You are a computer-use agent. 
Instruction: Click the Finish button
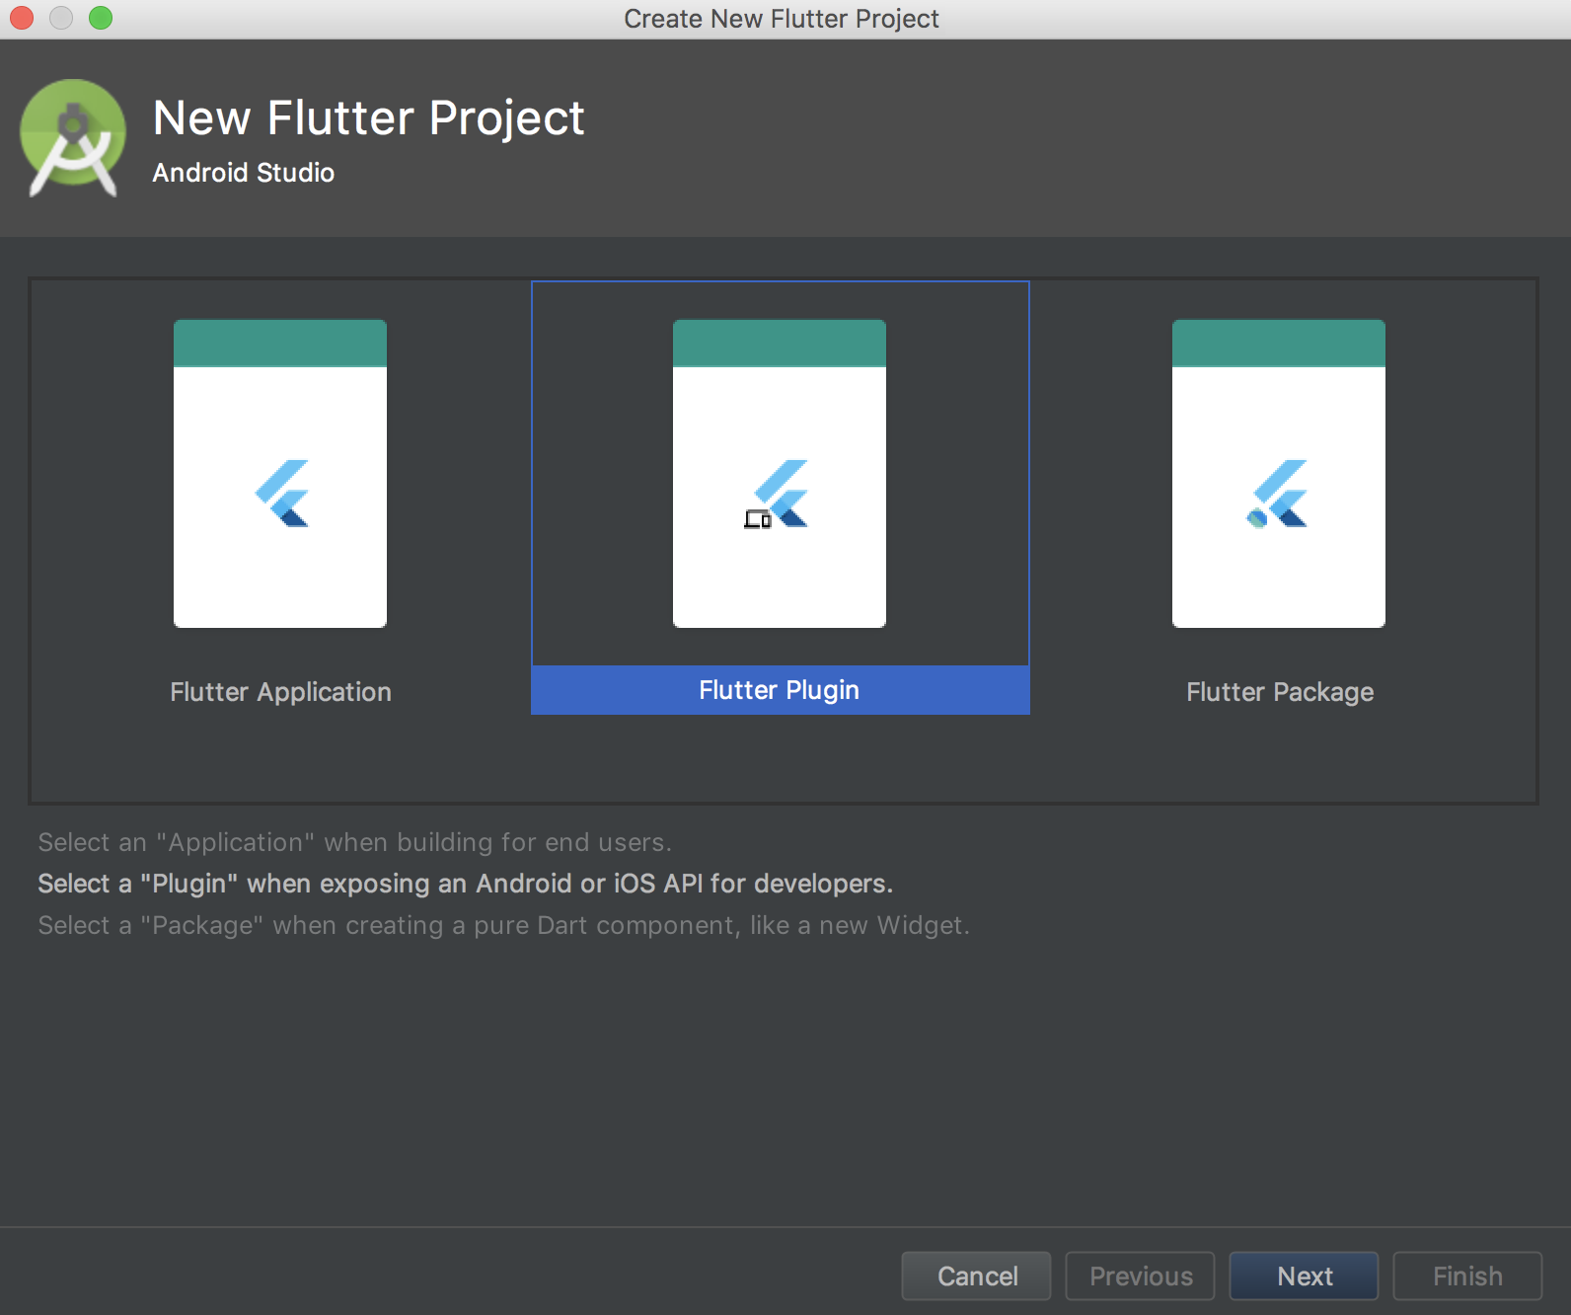(x=1467, y=1276)
